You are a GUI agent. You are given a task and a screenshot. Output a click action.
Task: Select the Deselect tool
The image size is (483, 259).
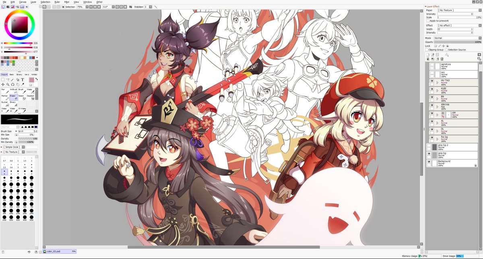[30, 98]
